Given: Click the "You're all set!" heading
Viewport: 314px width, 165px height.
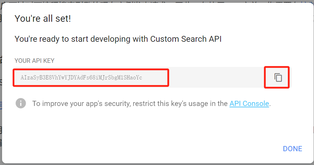Looking at the screenshot, I should 43,19.
